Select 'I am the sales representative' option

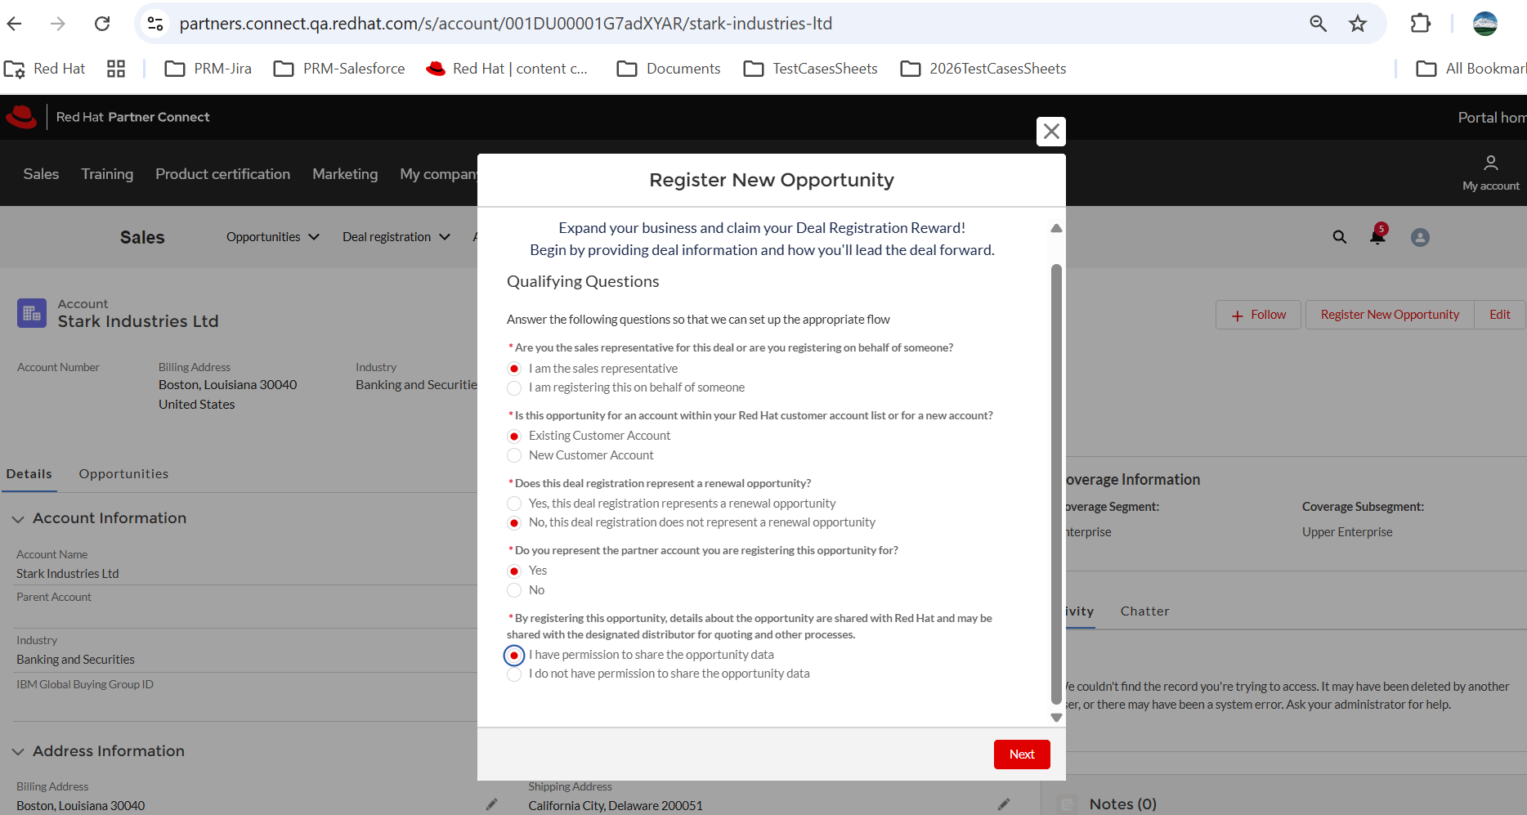[514, 369]
